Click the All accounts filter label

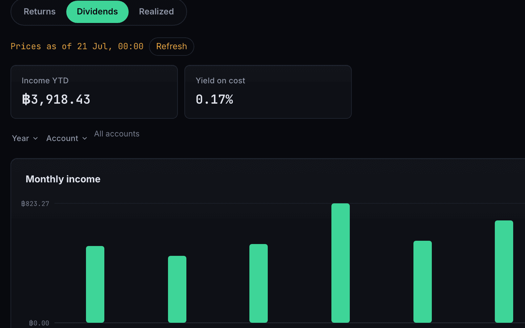[x=117, y=134]
